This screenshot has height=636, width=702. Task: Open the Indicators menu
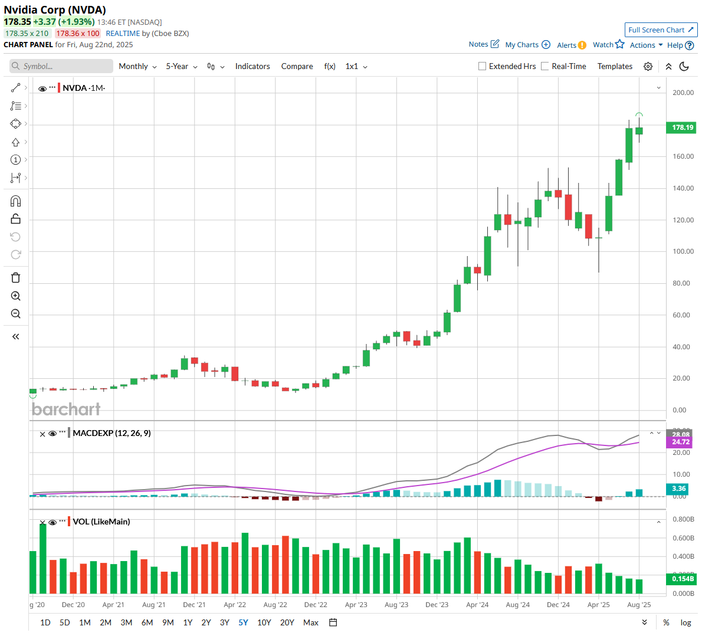coord(252,66)
